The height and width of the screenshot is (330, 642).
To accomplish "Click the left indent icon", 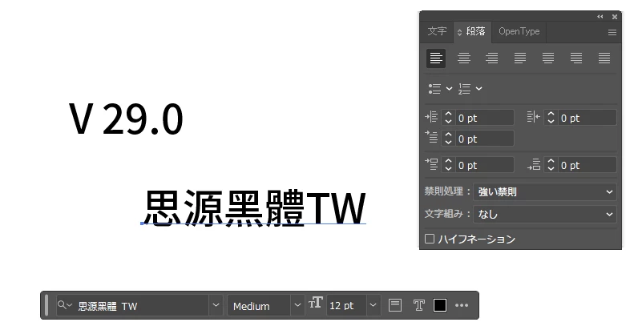I will pos(431,118).
